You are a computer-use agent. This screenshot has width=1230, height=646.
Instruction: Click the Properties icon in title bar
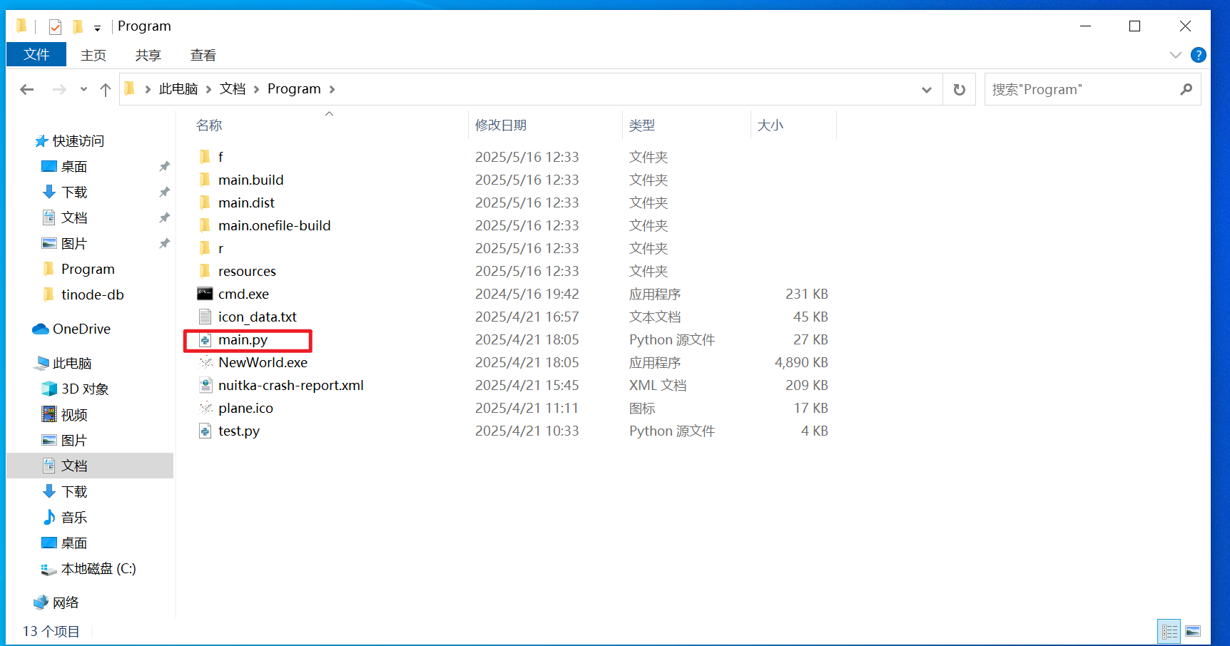[x=55, y=27]
